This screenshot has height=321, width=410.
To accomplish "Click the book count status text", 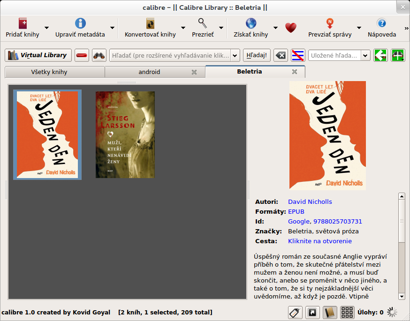I will pos(165,313).
